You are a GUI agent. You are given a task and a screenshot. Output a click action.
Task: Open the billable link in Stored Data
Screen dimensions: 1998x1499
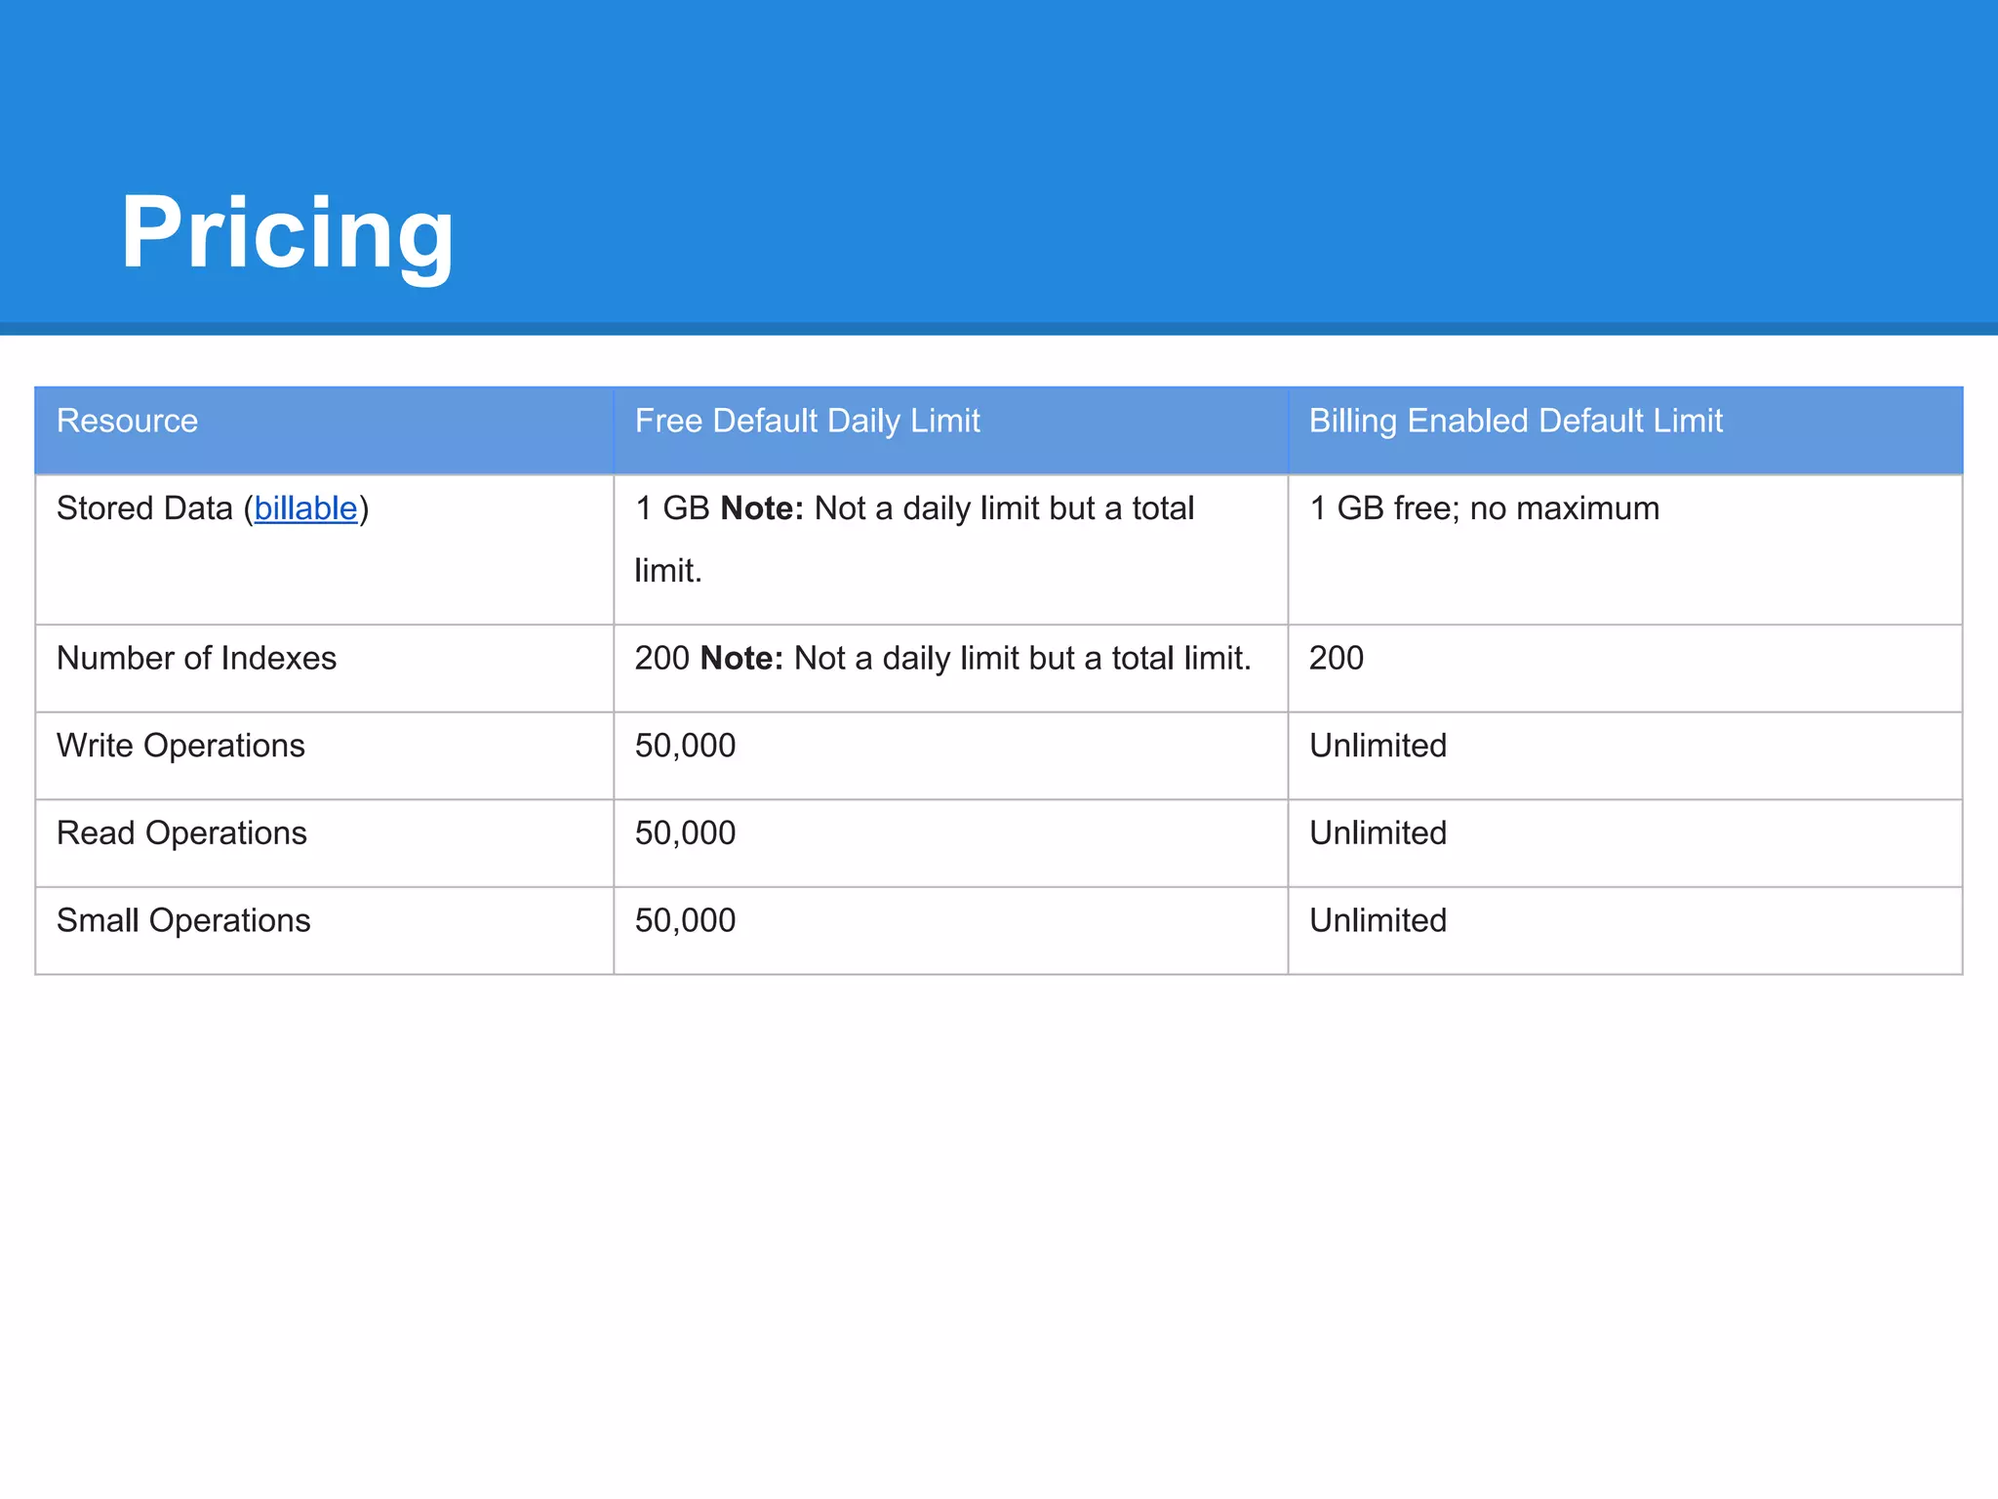[305, 508]
